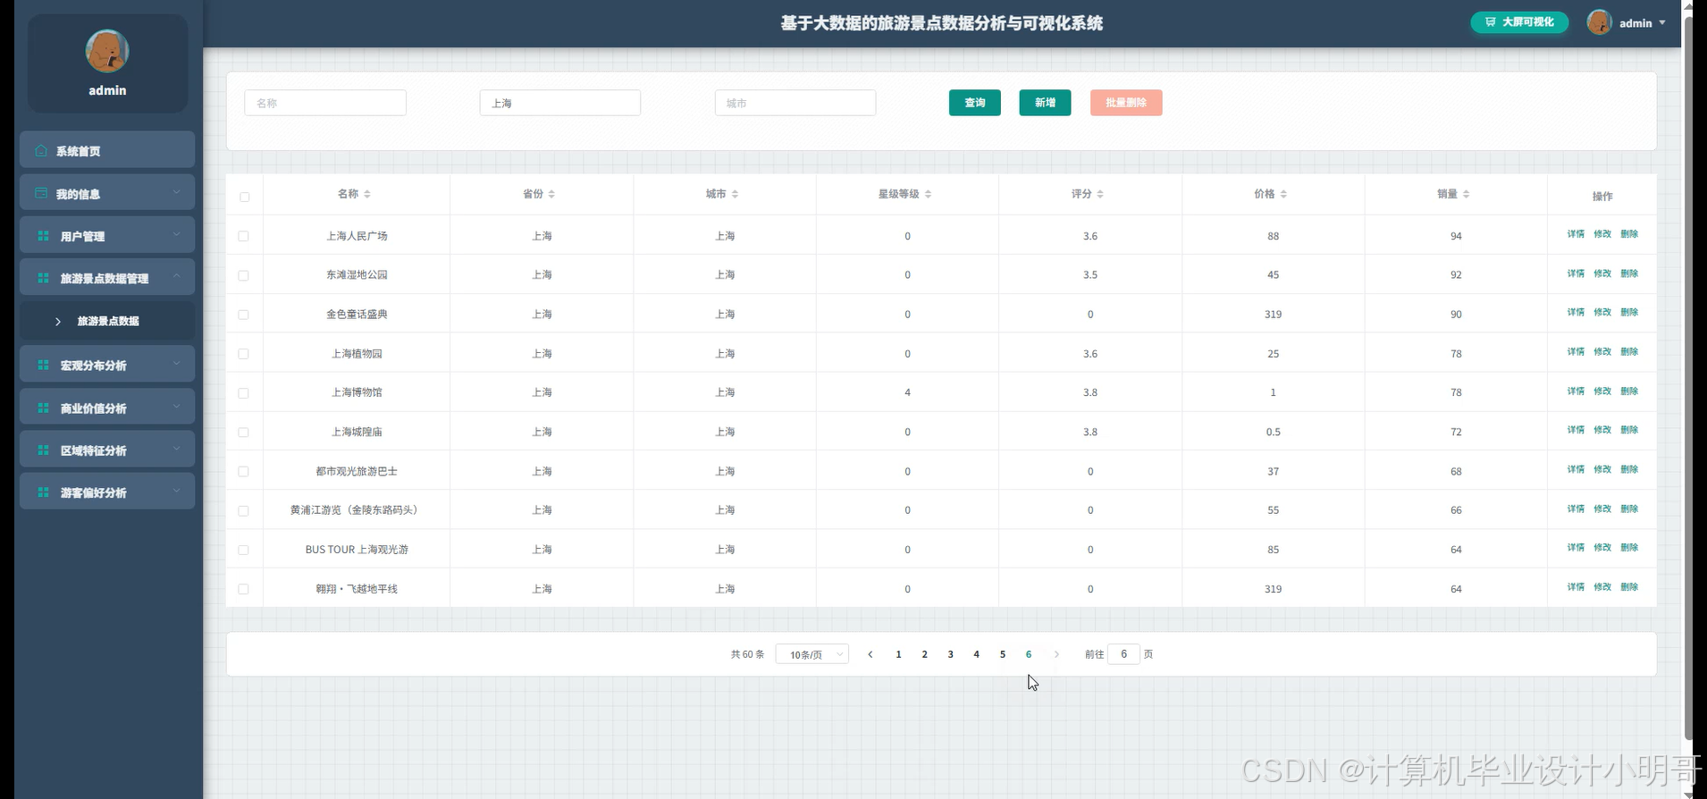
Task: Sort table by 评分 column arrows
Action: click(x=1100, y=194)
